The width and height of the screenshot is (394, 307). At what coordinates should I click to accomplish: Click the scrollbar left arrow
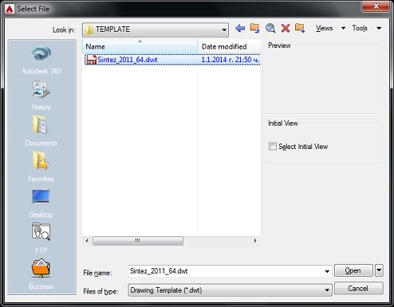[x=87, y=241]
